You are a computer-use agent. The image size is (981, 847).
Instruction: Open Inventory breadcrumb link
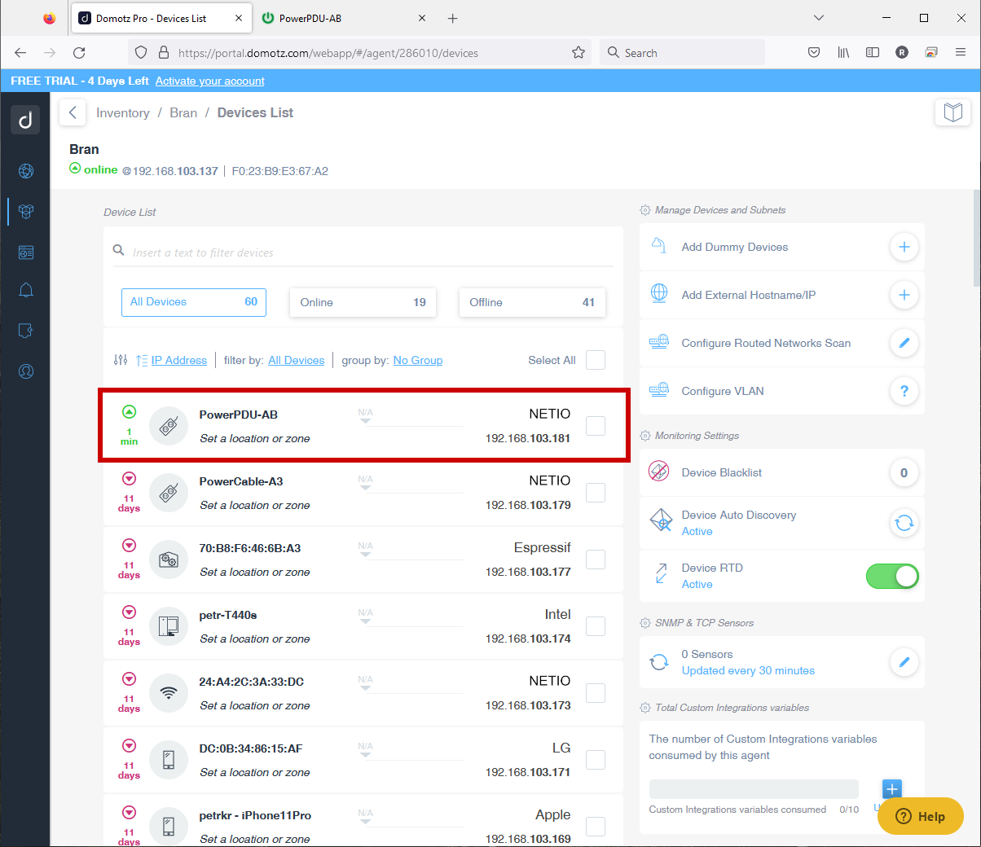[x=123, y=112]
